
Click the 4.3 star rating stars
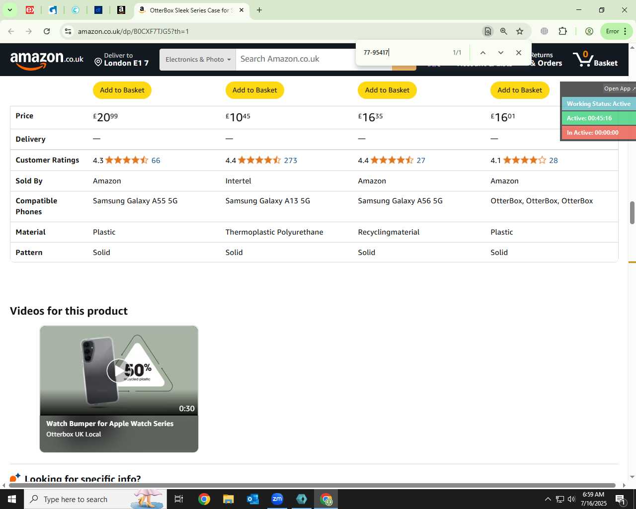point(127,160)
